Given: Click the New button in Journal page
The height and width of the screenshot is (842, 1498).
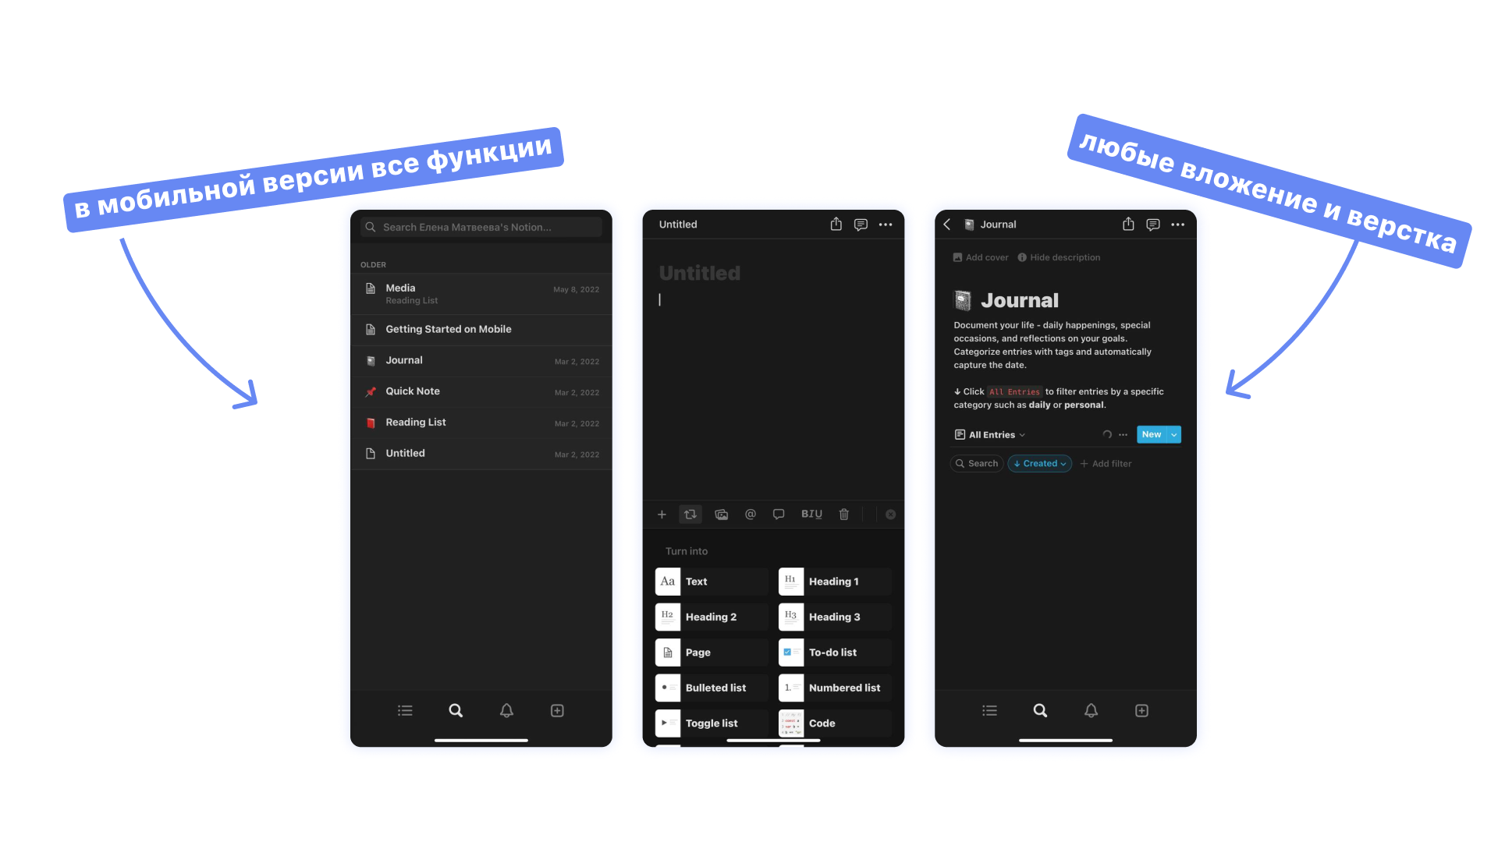Looking at the screenshot, I should (x=1152, y=433).
